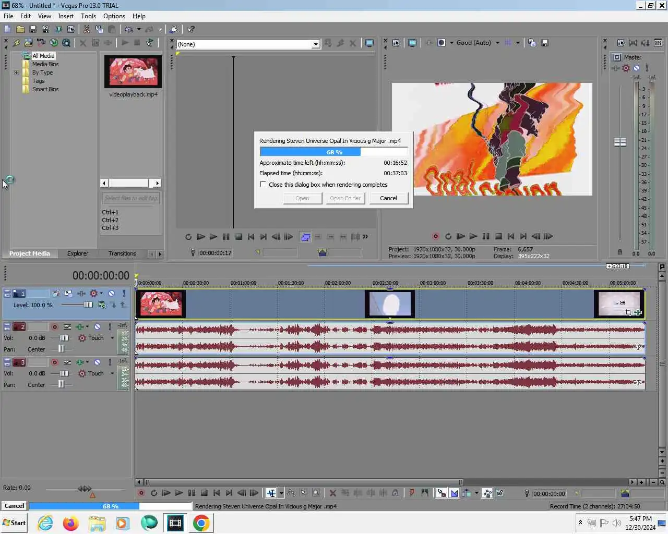This screenshot has width=668, height=534.
Task: Click the Copy icon in the main toolbar
Action: [x=99, y=29]
